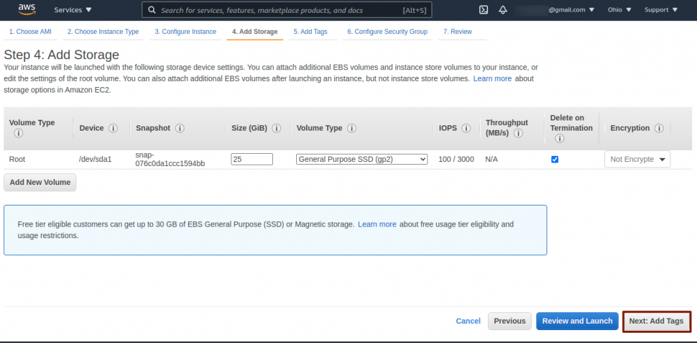Show info icon next to Snapshot

click(180, 129)
